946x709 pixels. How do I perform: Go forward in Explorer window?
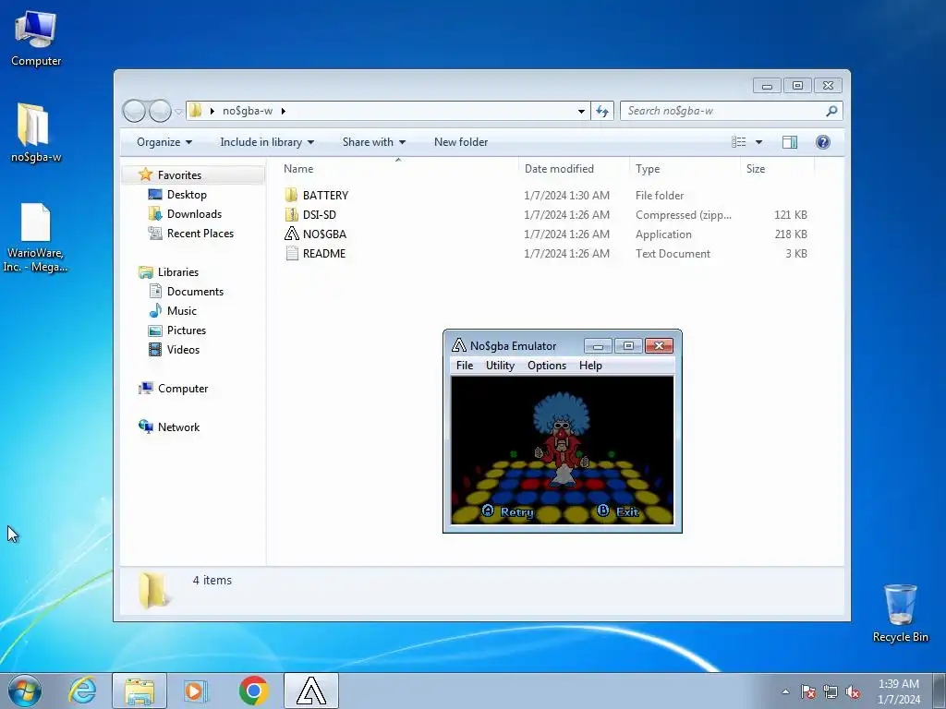point(160,111)
